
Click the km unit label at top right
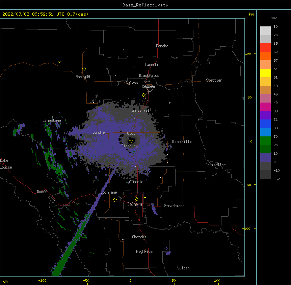pyautogui.click(x=252, y=14)
